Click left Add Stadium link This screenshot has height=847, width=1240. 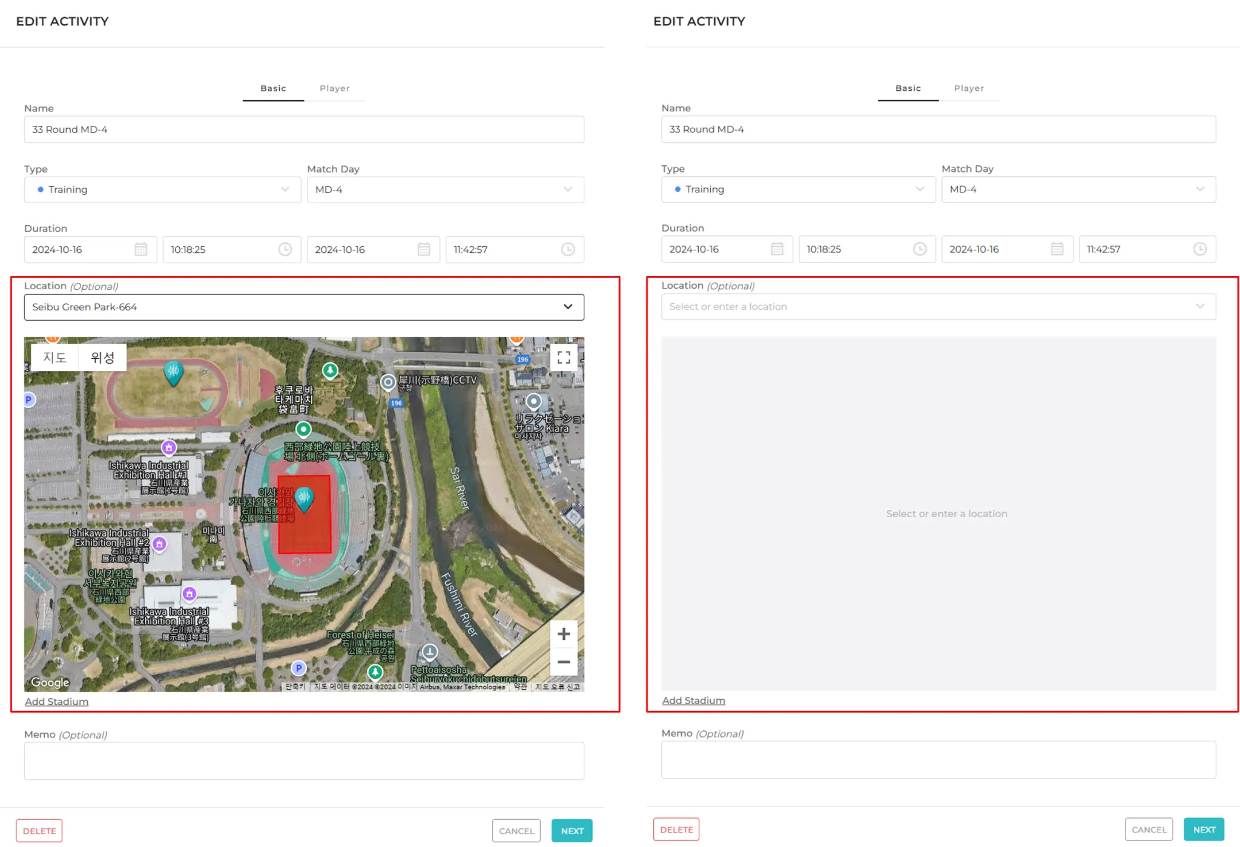point(56,701)
